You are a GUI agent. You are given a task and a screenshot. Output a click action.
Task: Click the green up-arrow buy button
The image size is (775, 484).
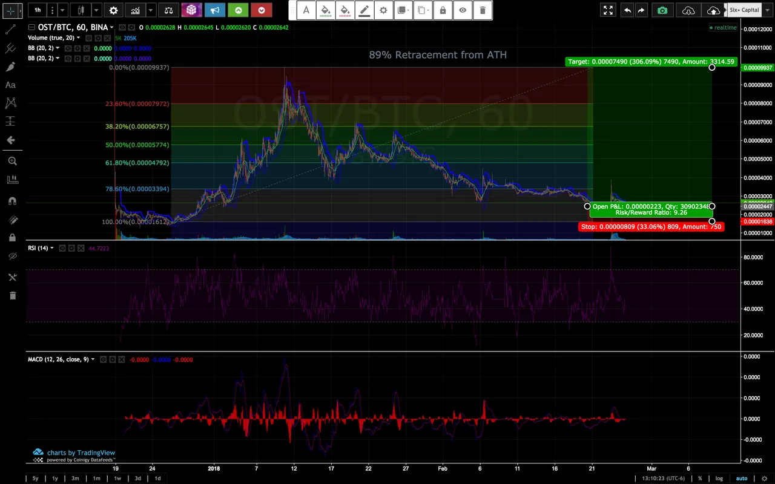[x=239, y=10]
